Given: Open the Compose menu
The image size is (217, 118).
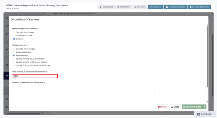Looking at the screenshot, I should click(205, 114).
